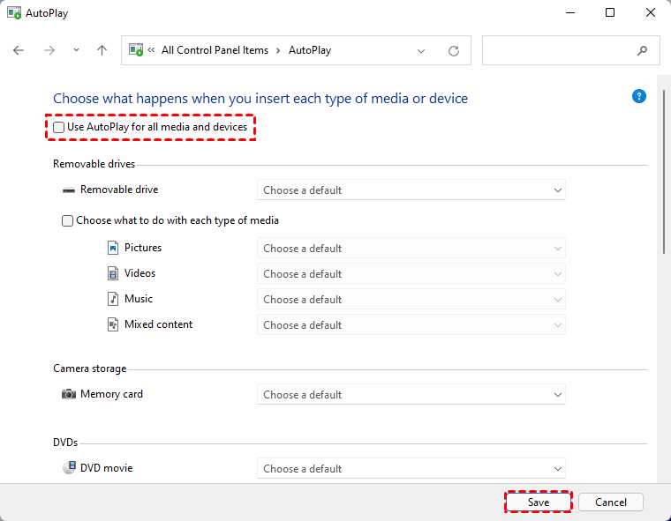
Task: Open the DVD movie default dropdown
Action: [x=411, y=468]
